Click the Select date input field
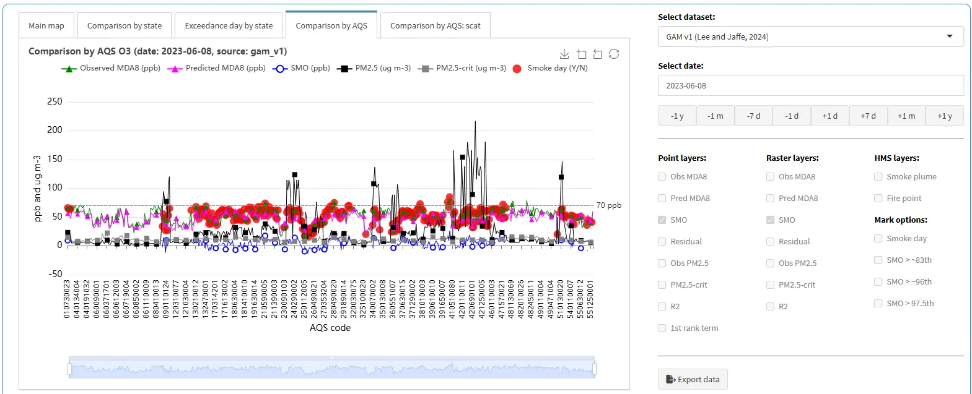 810,86
